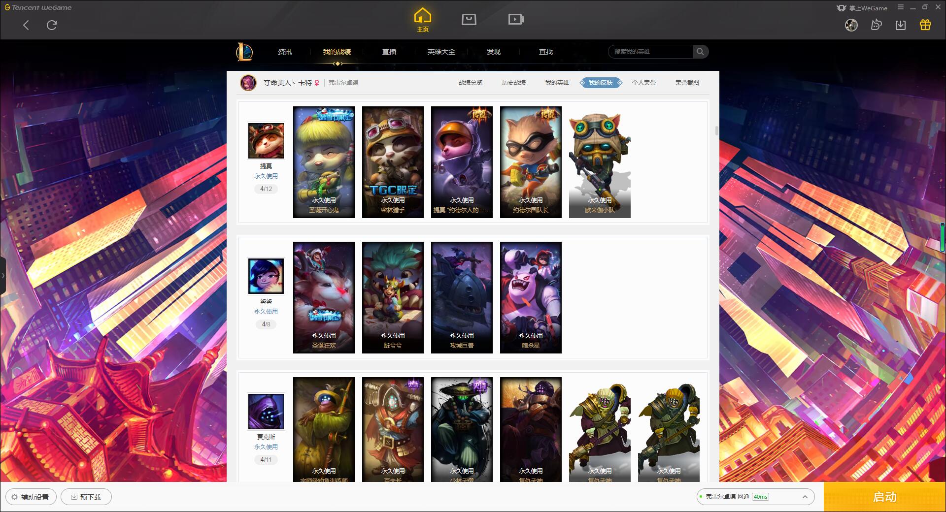This screenshot has width=946, height=512.
Task: Open the top bar icon beside the avatar
Action: point(876,25)
